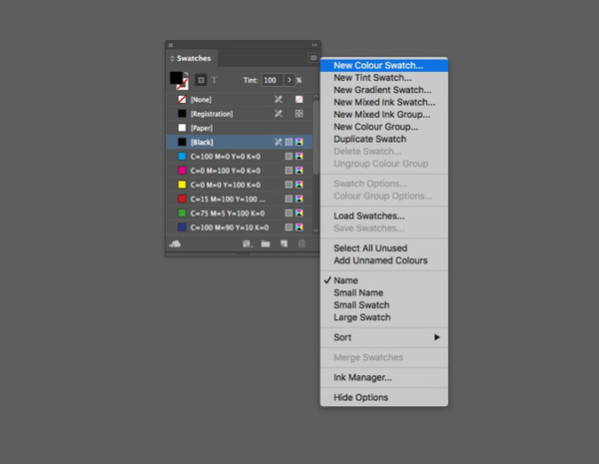599x464 pixels.
Task: Click Load Swatches option
Action: [x=368, y=216]
